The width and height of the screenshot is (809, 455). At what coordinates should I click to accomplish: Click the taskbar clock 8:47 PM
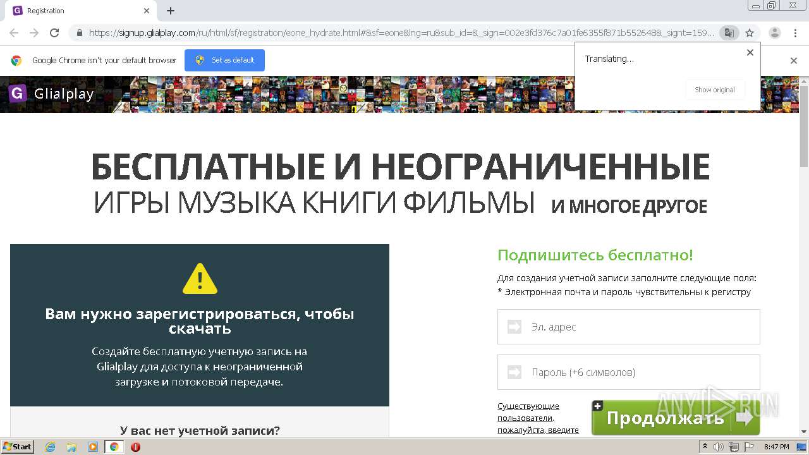click(776, 447)
